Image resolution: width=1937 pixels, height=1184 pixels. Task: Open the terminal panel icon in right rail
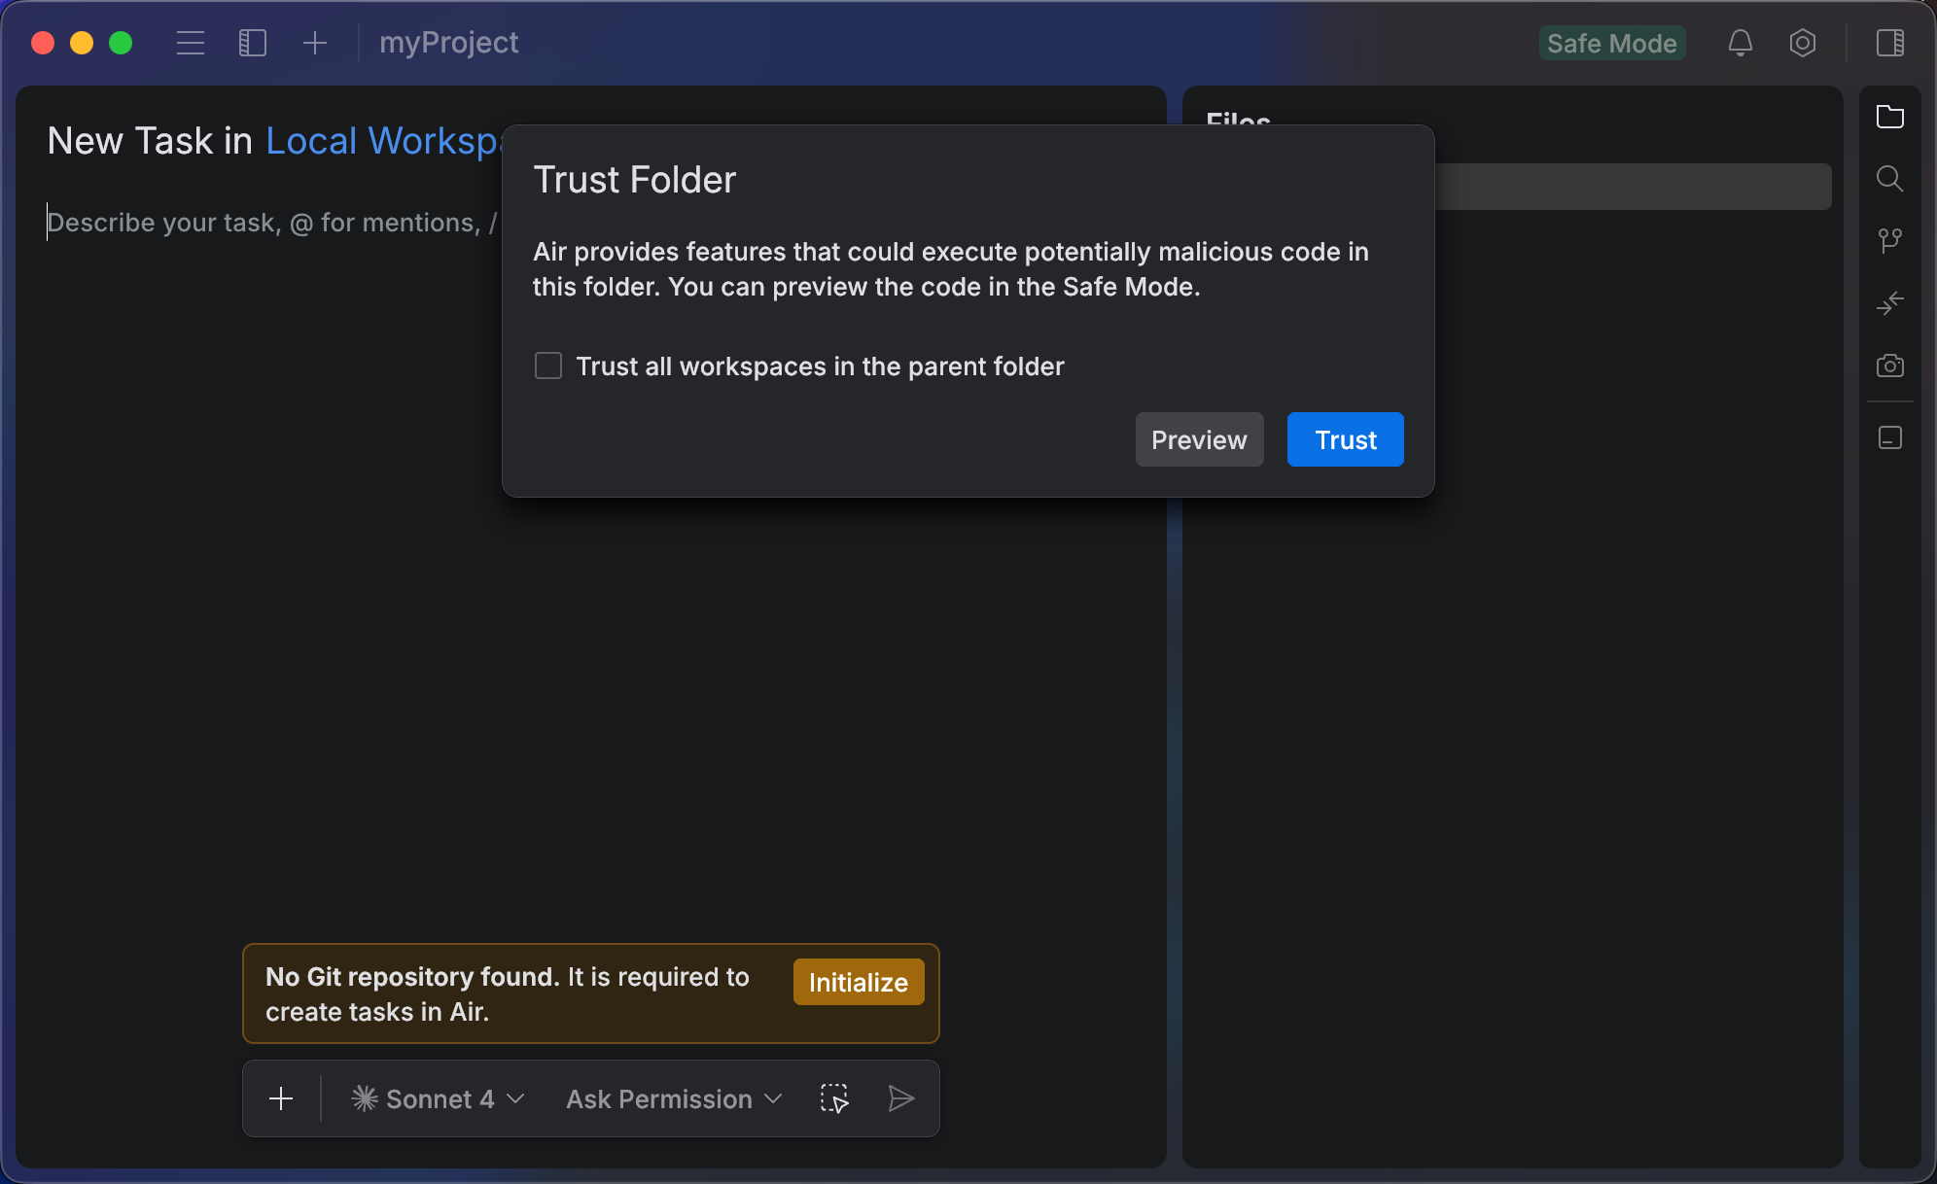point(1890,437)
